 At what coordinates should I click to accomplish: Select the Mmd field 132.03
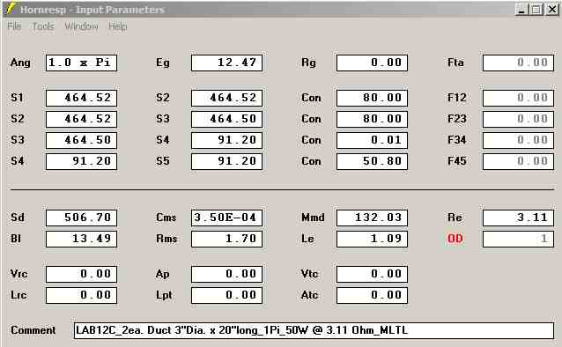point(372,218)
